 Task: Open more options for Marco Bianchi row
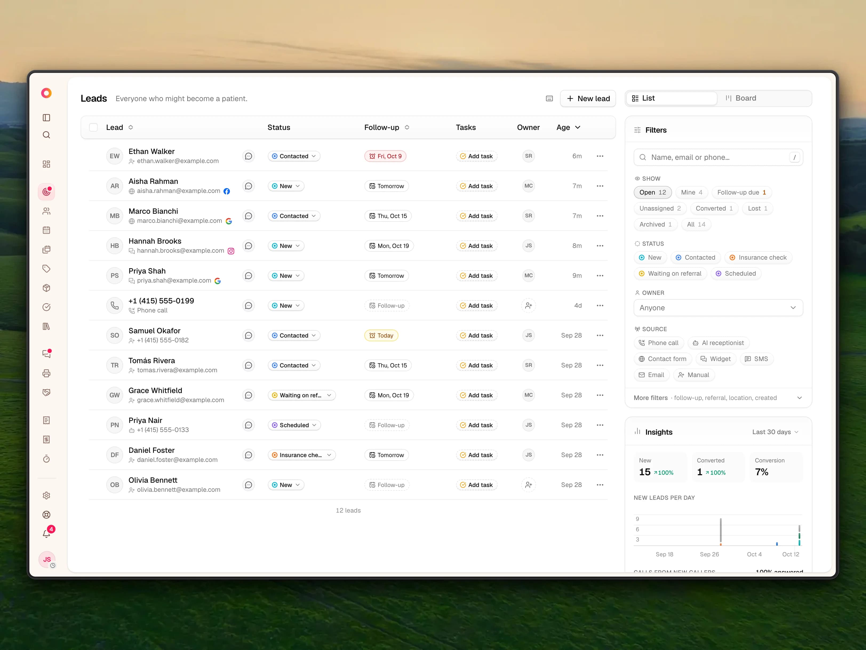tap(600, 216)
